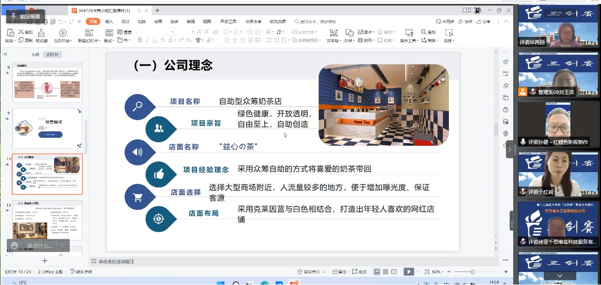
Task: Click the Share (分享) icon
Action: [x=483, y=22]
